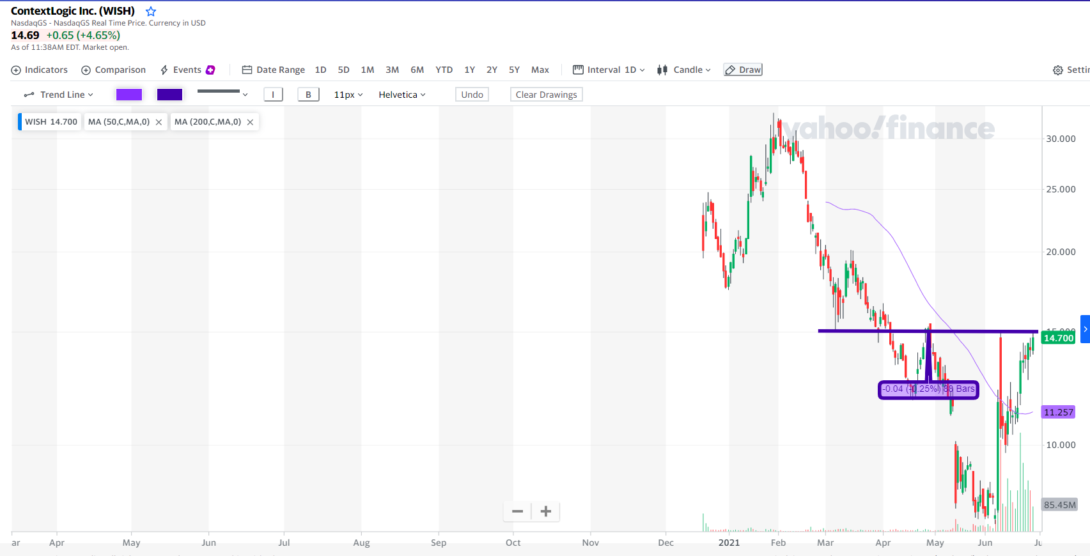1090x556 pixels.
Task: Toggle bold text style
Action: click(308, 95)
